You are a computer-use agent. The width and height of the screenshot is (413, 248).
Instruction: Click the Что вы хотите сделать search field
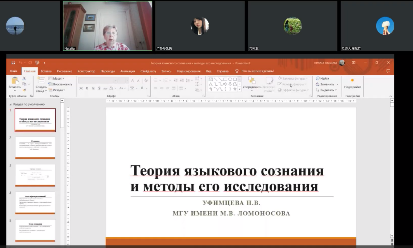click(x=257, y=71)
